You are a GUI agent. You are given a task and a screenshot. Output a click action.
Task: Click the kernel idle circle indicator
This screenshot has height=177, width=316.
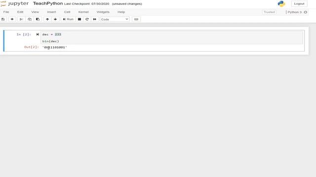coord(306,12)
